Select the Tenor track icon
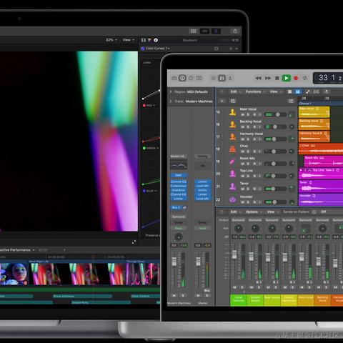The height and width of the screenshot is (343, 343). (x=232, y=187)
